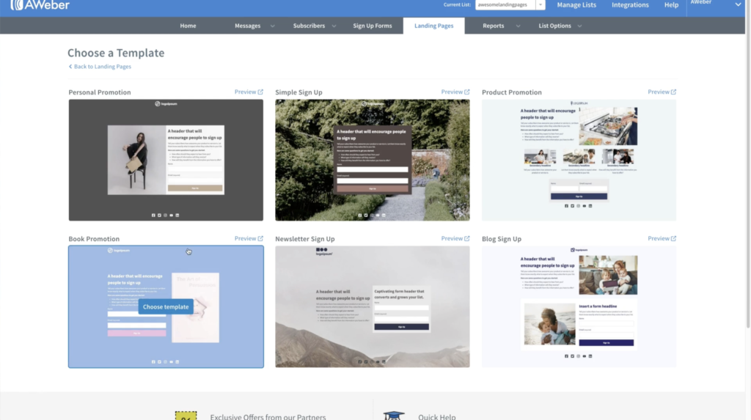Select the Blog Sign Up template thumbnail
Screen dimensions: 751x420
click(x=579, y=307)
